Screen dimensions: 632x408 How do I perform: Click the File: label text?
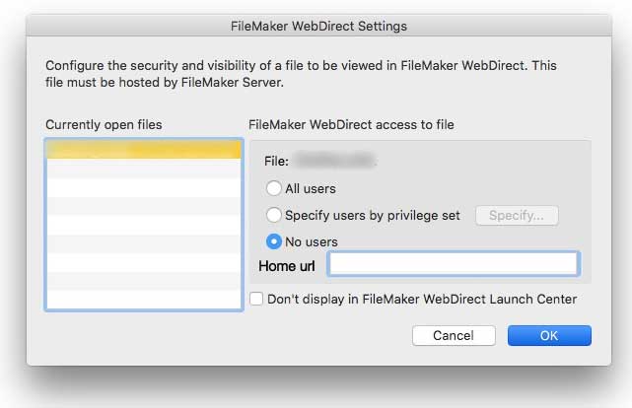tap(276, 161)
